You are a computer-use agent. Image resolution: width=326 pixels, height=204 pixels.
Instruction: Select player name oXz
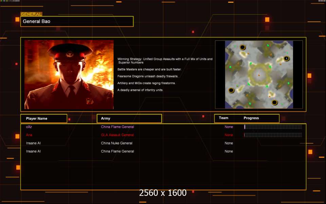[x=29, y=127]
